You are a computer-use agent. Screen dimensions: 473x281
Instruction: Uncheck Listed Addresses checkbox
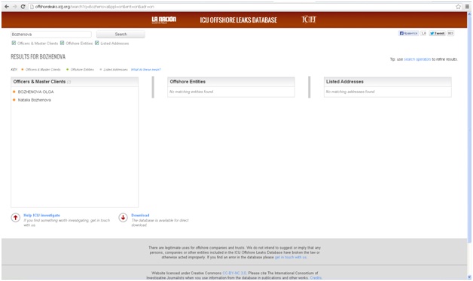click(97, 43)
